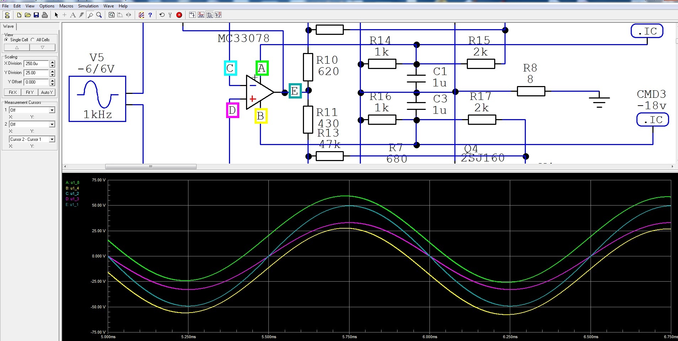The width and height of the screenshot is (678, 341).
Task: Open Measurement Cursor 1 dropdown
Action: coord(52,110)
